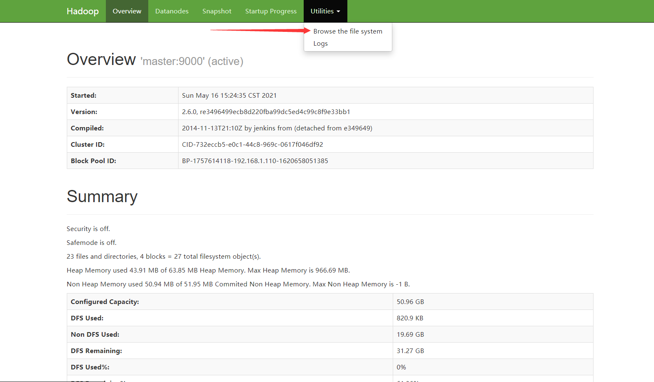The image size is (654, 382).
Task: Open the Overview tab
Action: coord(127,11)
